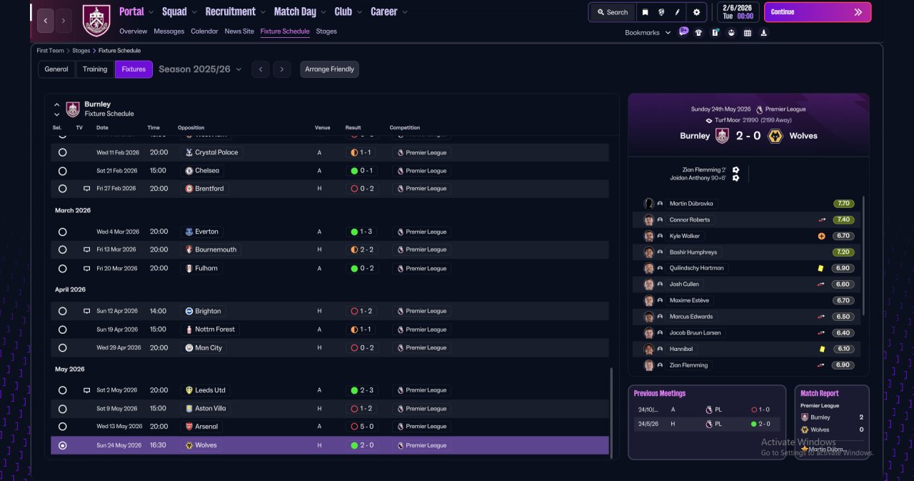This screenshot has width=914, height=481.
Task: Click the player ratings list scrollbar
Action: point(863,255)
